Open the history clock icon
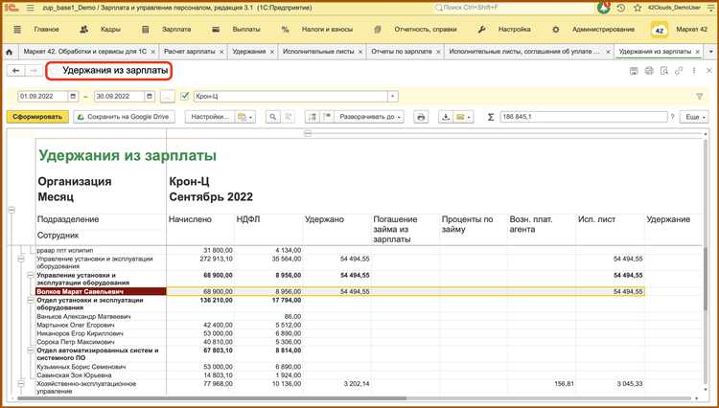This screenshot has height=408, width=719. click(621, 8)
